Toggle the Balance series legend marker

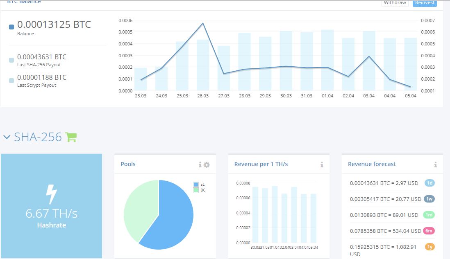tap(11, 27)
